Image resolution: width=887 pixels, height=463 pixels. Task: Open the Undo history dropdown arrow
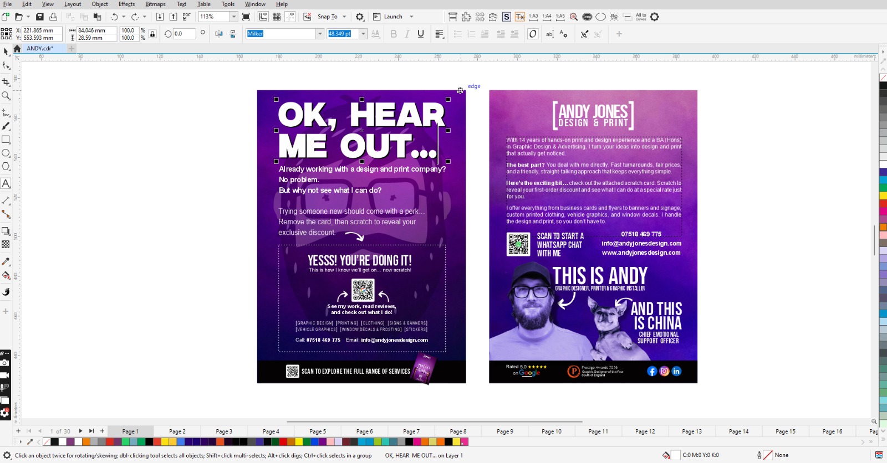click(x=124, y=17)
